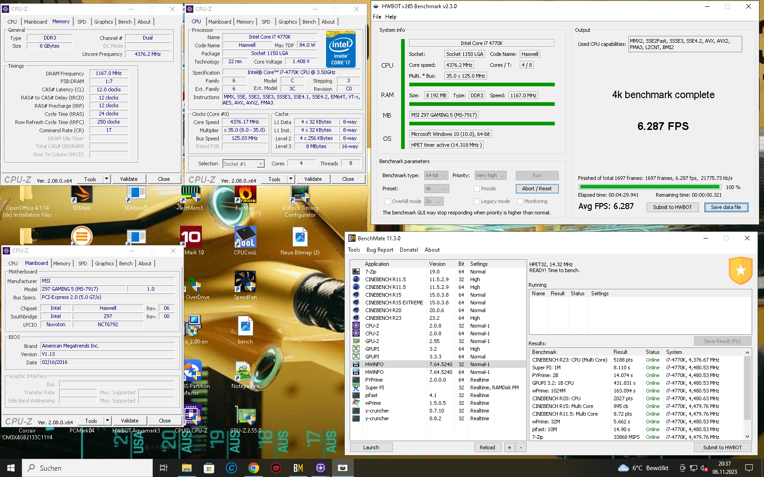764x477 pixels.
Task: Select ASRock Timing Configurator desktop icon
Action: point(300,194)
